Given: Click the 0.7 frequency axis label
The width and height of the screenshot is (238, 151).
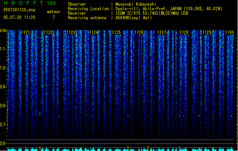Looking at the screenshot, I should [3, 125].
